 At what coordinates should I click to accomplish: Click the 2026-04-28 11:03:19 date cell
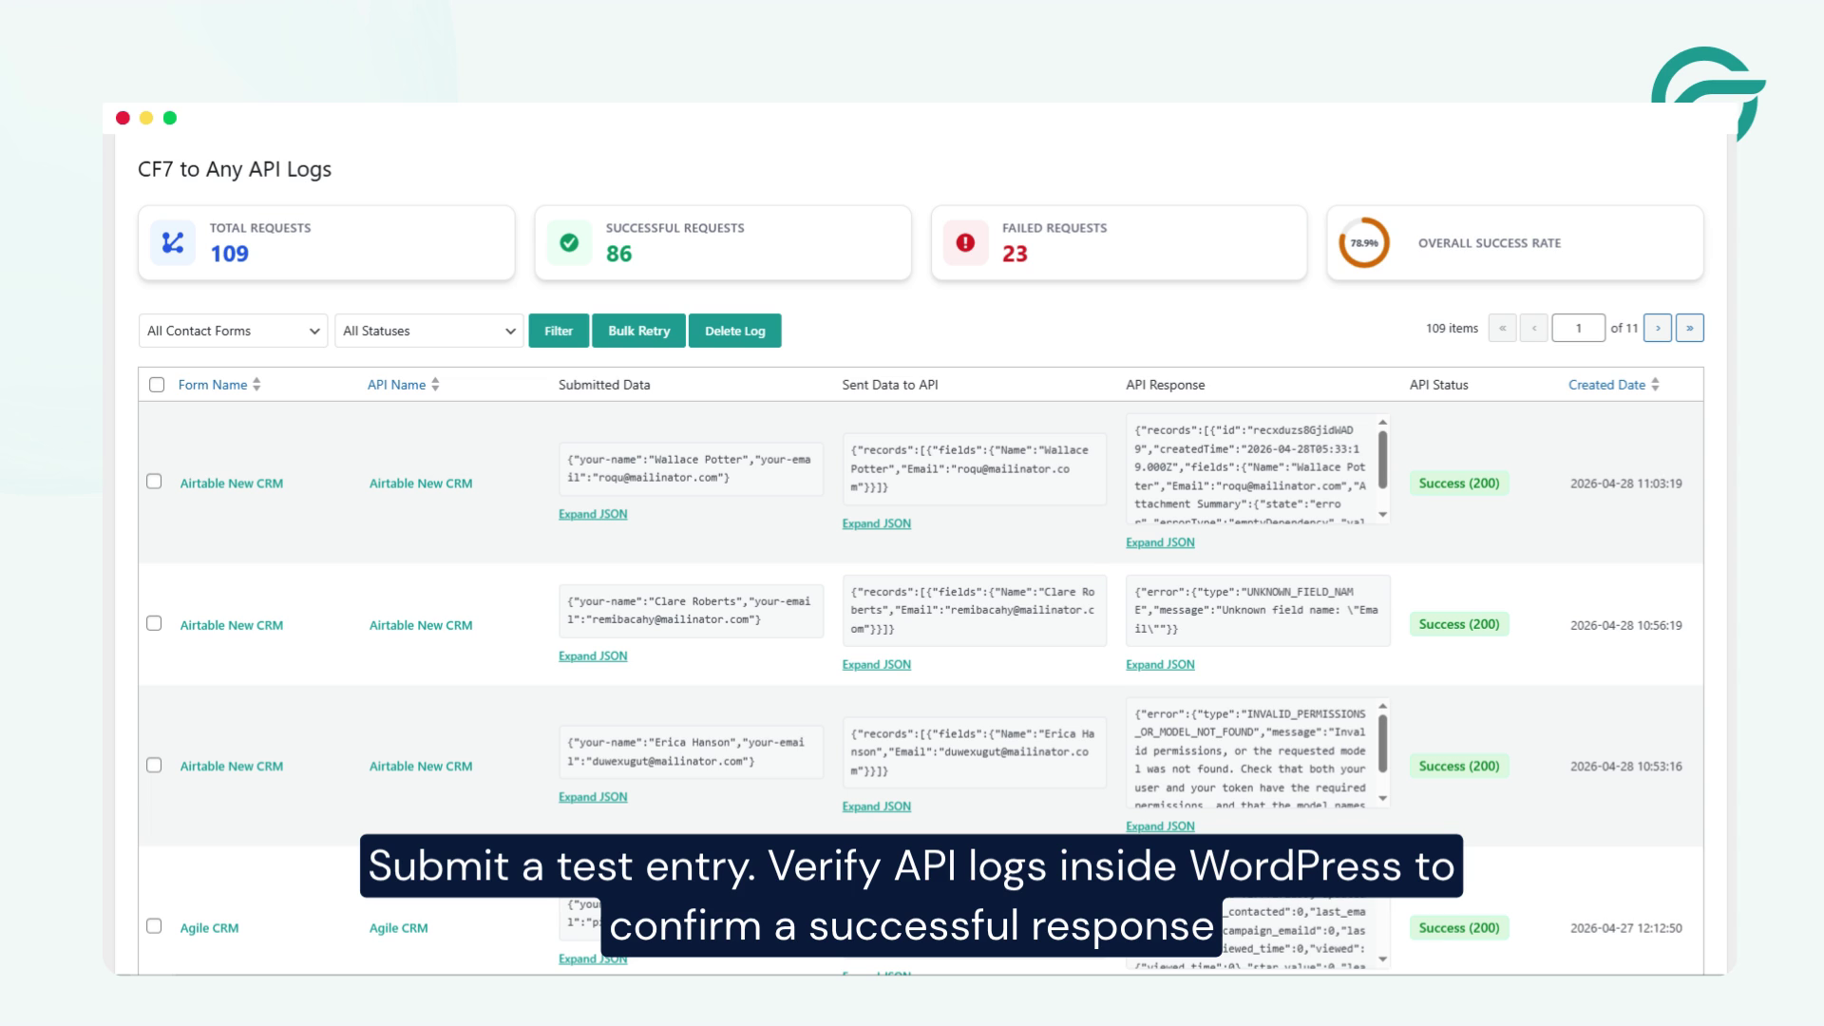pyautogui.click(x=1625, y=484)
